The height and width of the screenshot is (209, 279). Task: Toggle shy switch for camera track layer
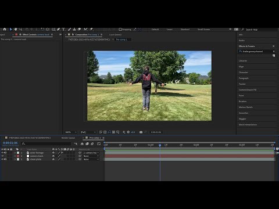(53, 156)
